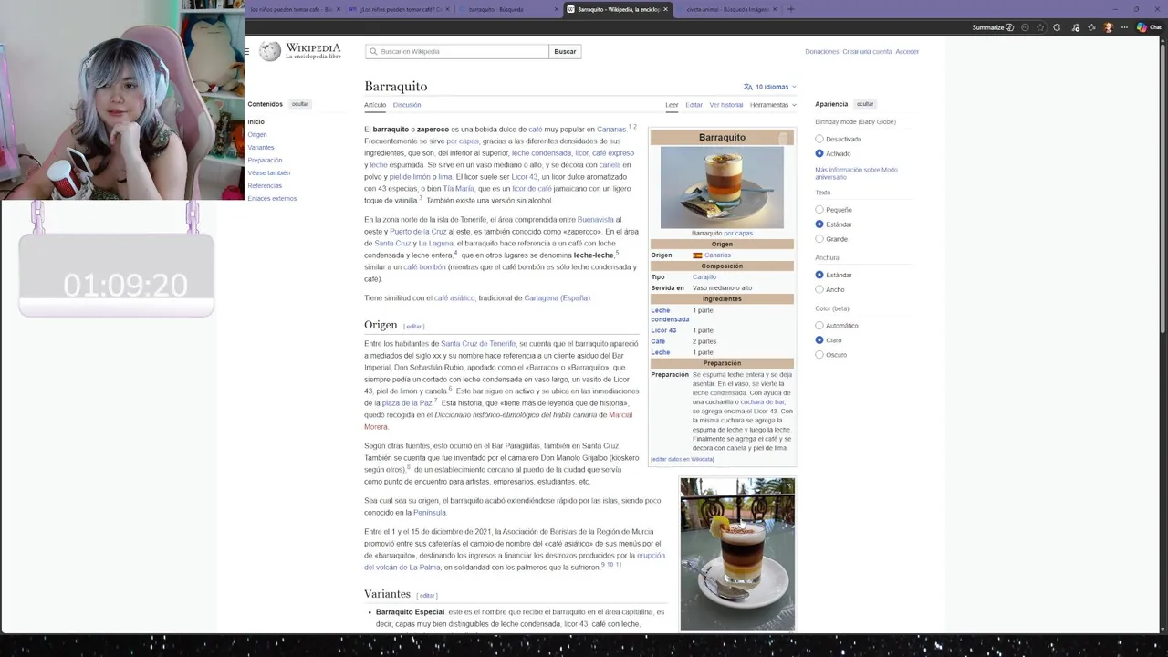Click editar next to Variantes heading
Image resolution: width=1168 pixels, height=657 pixels.
click(427, 596)
